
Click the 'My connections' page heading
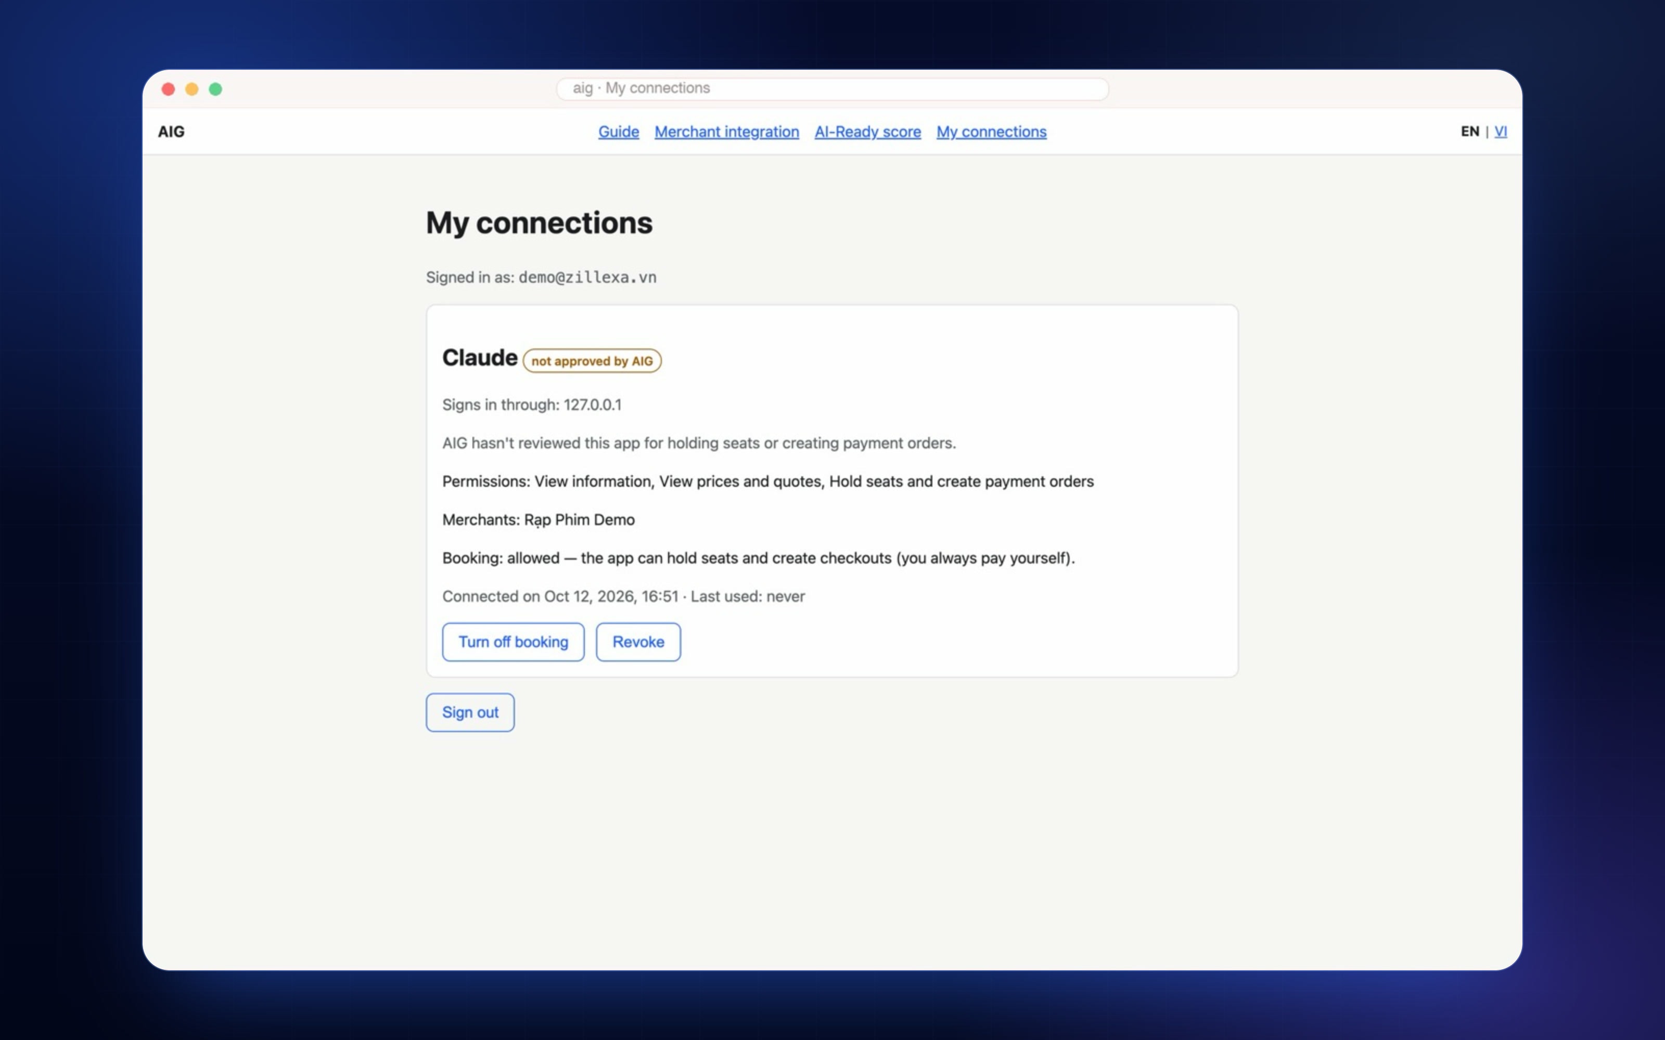[x=539, y=223]
